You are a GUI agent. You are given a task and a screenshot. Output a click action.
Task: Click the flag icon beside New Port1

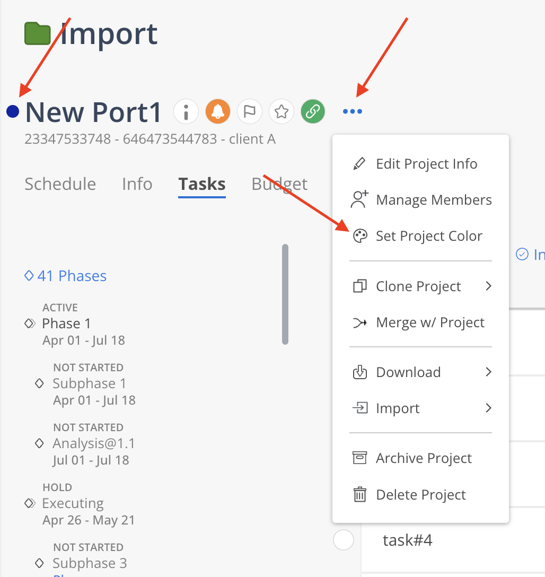250,111
